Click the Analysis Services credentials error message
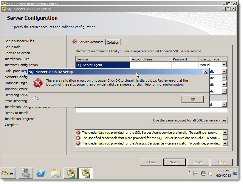 pos(151,143)
